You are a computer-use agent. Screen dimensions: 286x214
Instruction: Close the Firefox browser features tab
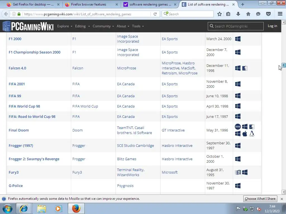117,4
